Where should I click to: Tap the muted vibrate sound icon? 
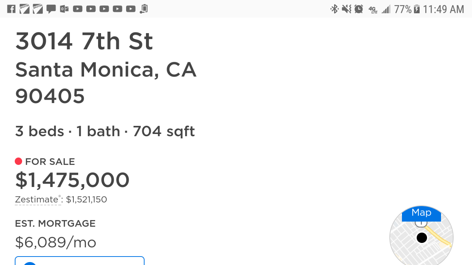click(x=346, y=9)
